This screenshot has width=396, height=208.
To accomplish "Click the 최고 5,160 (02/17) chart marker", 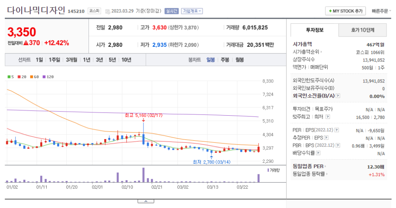I will click(x=143, y=115).
